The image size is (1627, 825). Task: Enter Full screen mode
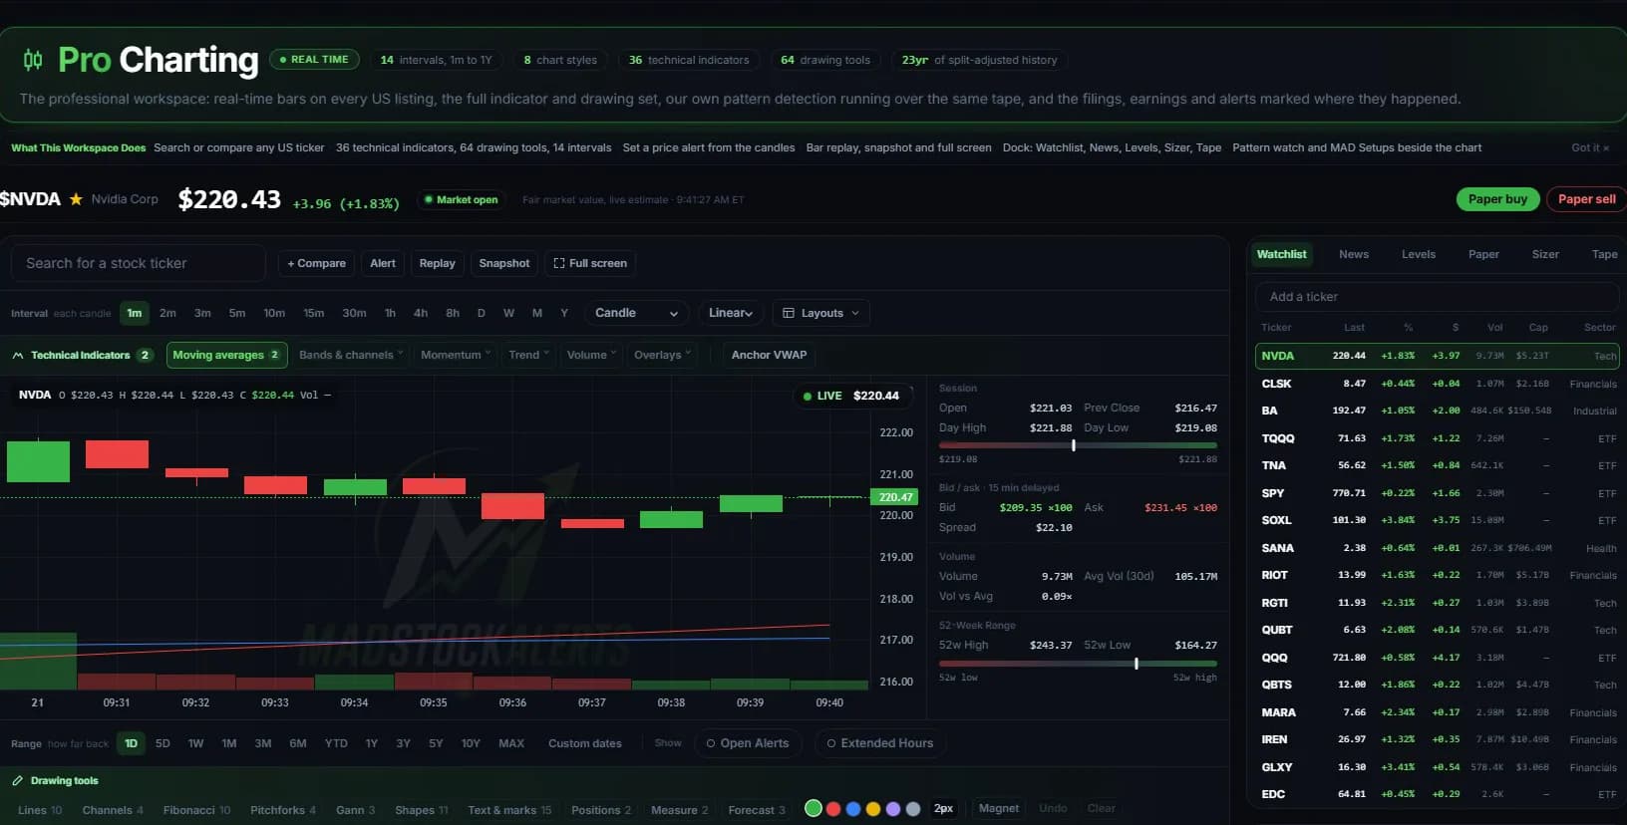coord(590,263)
